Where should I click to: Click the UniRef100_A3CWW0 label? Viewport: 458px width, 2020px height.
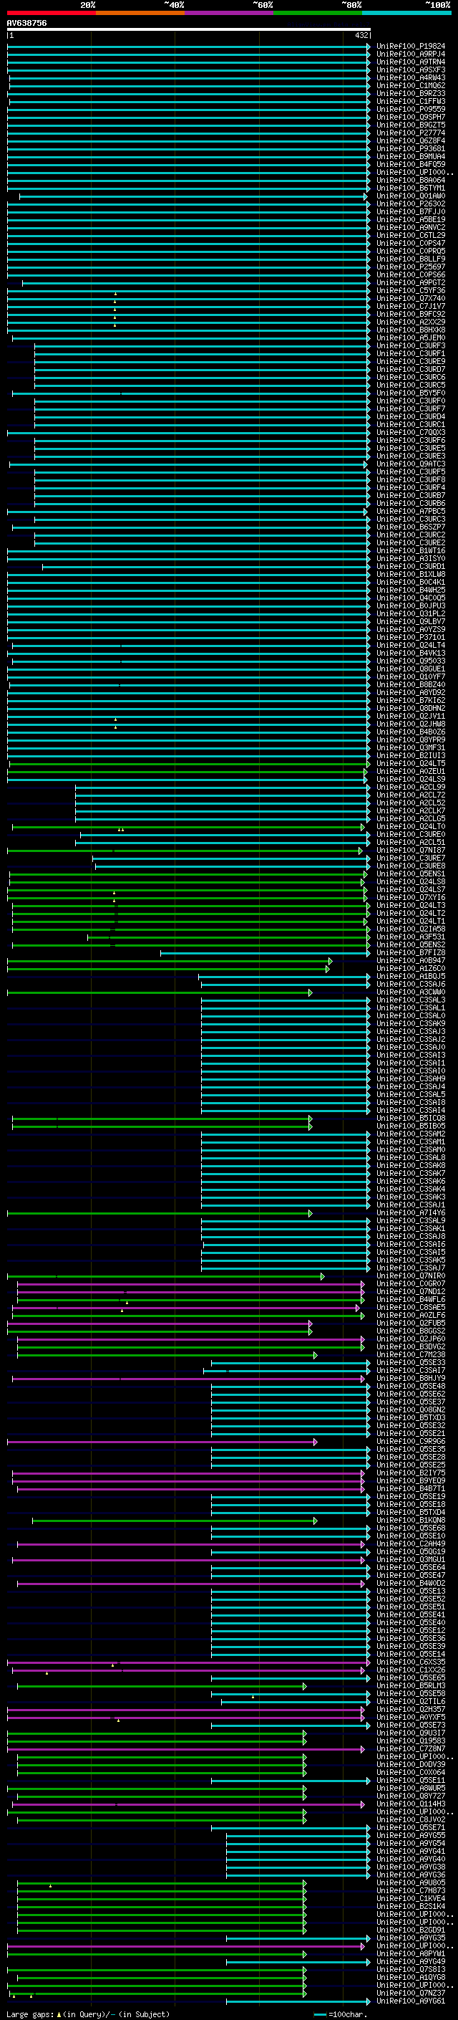tap(411, 992)
